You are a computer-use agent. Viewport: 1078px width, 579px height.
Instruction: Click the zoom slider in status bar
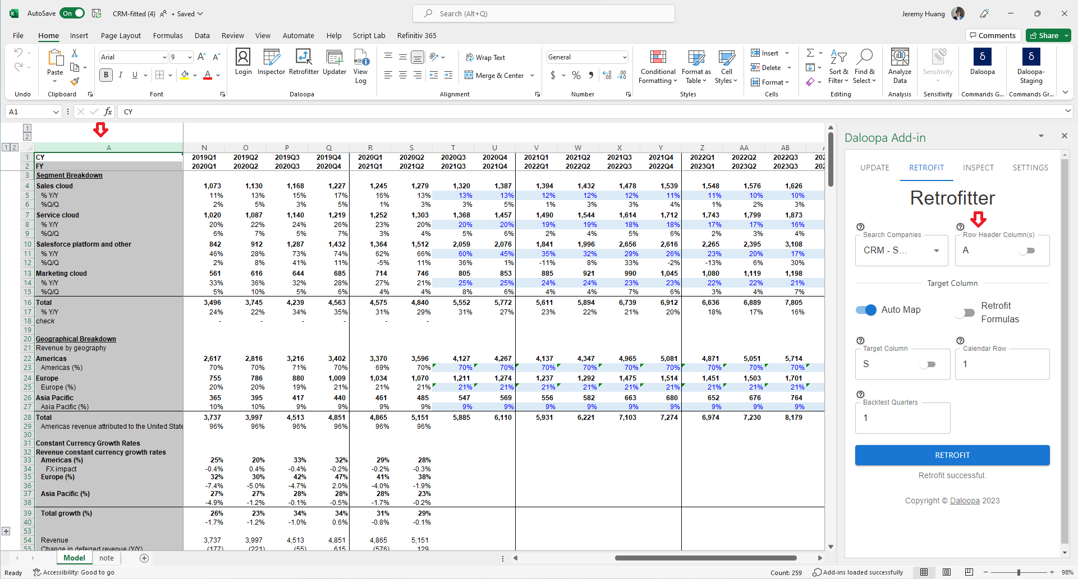(x=1019, y=572)
